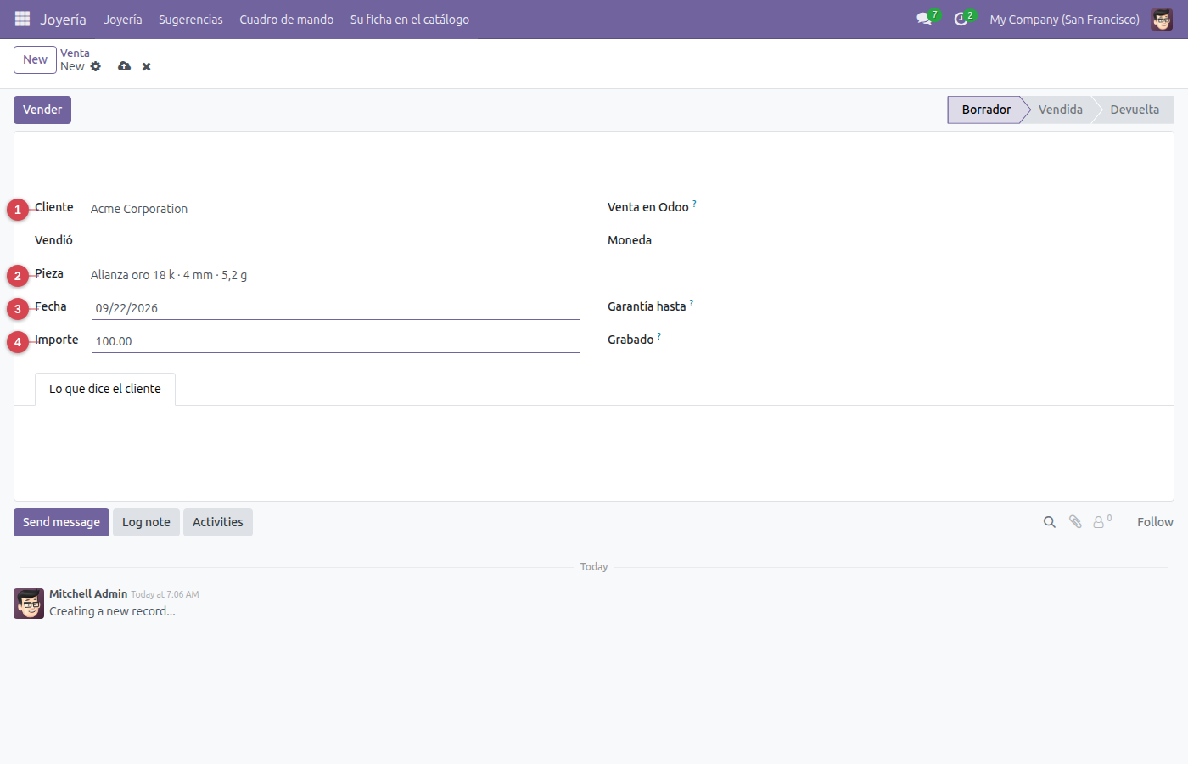The height and width of the screenshot is (764, 1188).
Task: Open the Sugerencias menu
Action: [x=191, y=20]
